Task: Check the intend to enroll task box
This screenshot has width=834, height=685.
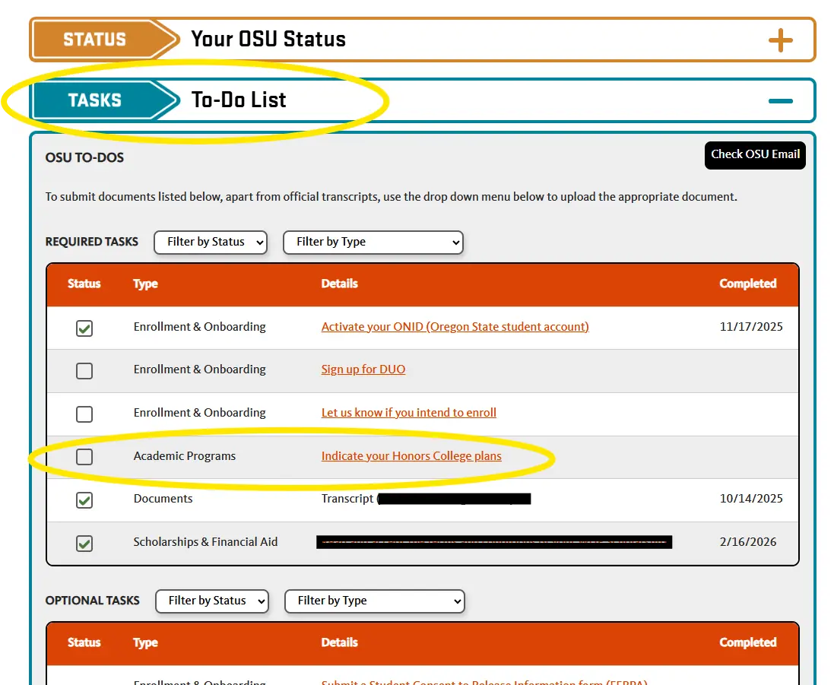Action: pyautogui.click(x=84, y=414)
